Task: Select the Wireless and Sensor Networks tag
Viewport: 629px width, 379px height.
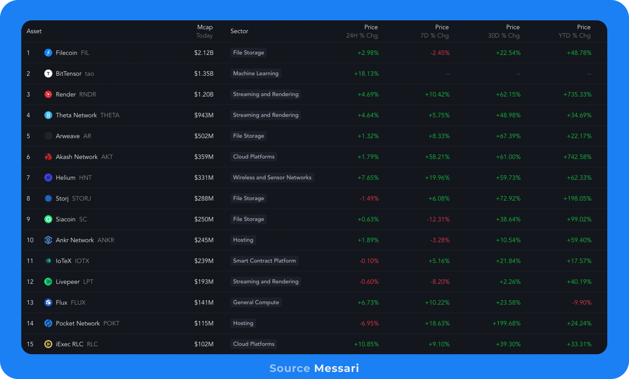Action: click(272, 178)
